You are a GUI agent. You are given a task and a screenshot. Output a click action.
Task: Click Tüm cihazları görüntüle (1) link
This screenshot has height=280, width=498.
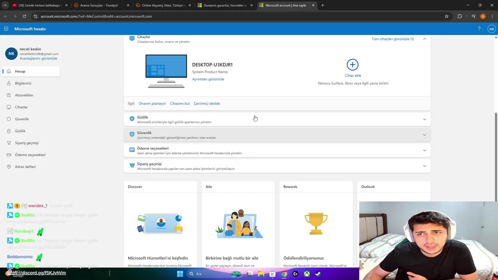pos(393,39)
